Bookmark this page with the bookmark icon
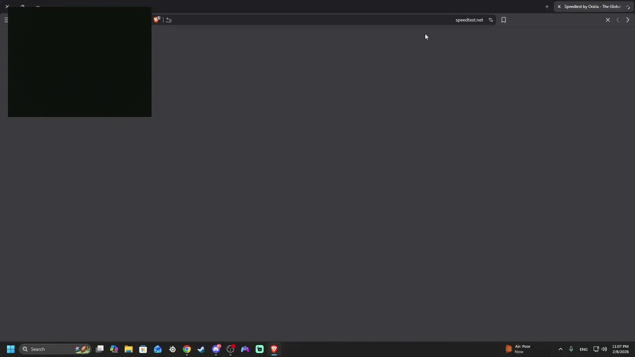The width and height of the screenshot is (635, 357). [504, 20]
